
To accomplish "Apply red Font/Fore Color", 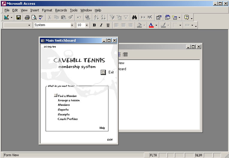I will point(151,25).
